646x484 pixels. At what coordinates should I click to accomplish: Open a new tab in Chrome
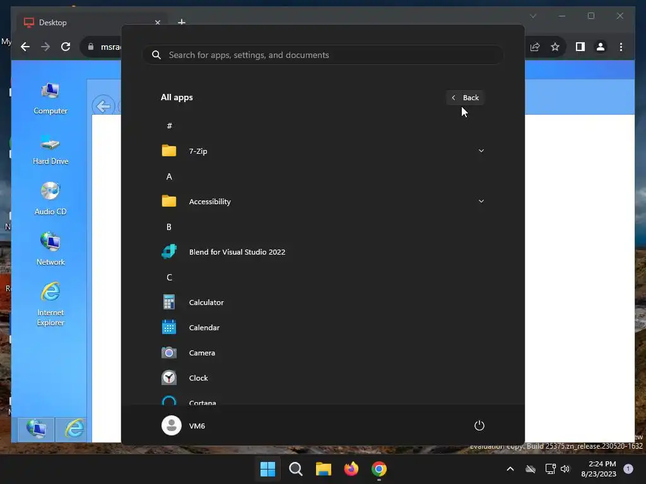pyautogui.click(x=182, y=22)
